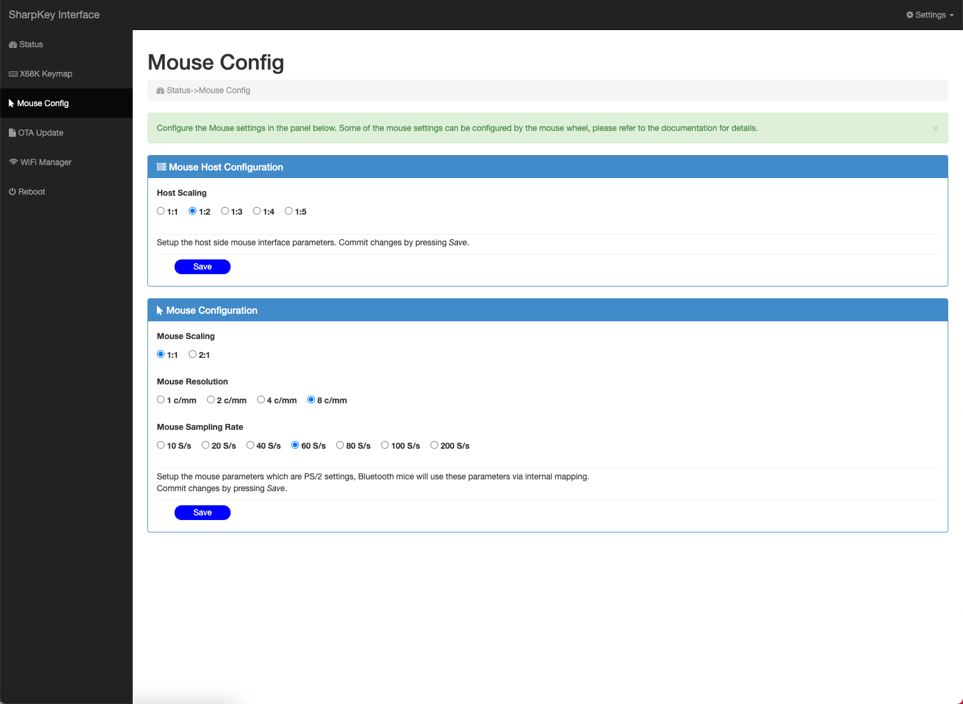This screenshot has width=963, height=704.
Task: Click the Mouse Sampling Rate label
Action: [x=200, y=427]
